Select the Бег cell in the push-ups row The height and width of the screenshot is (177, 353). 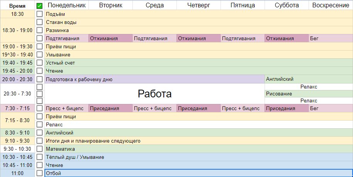pos(331,38)
